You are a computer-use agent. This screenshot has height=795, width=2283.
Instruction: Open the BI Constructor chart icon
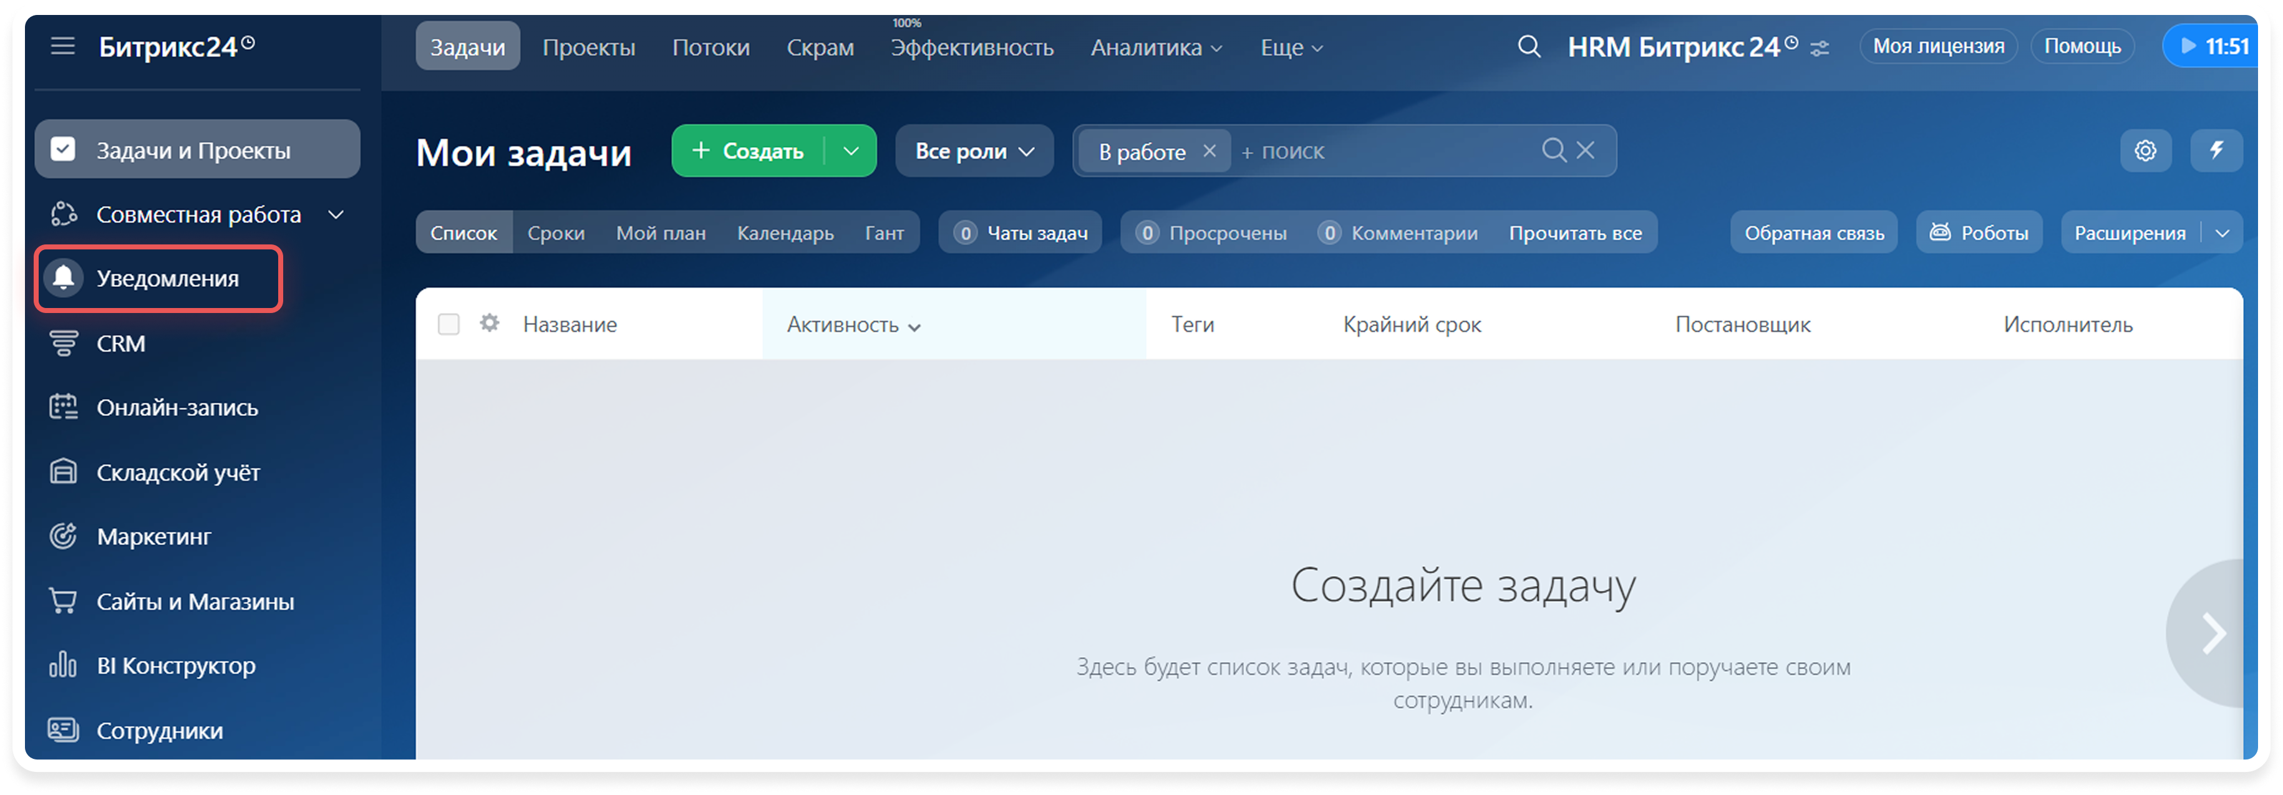[63, 665]
